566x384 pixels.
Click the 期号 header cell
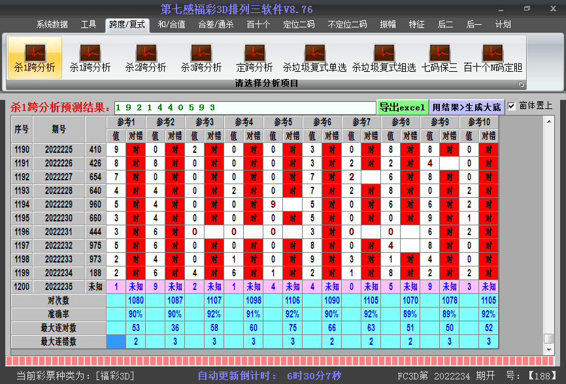coord(59,129)
